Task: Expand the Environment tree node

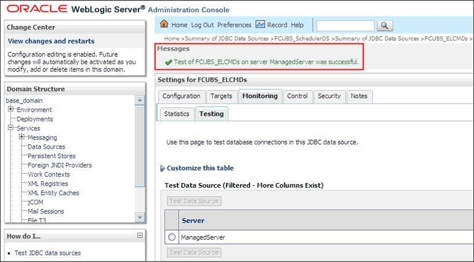Action: (x=10, y=109)
